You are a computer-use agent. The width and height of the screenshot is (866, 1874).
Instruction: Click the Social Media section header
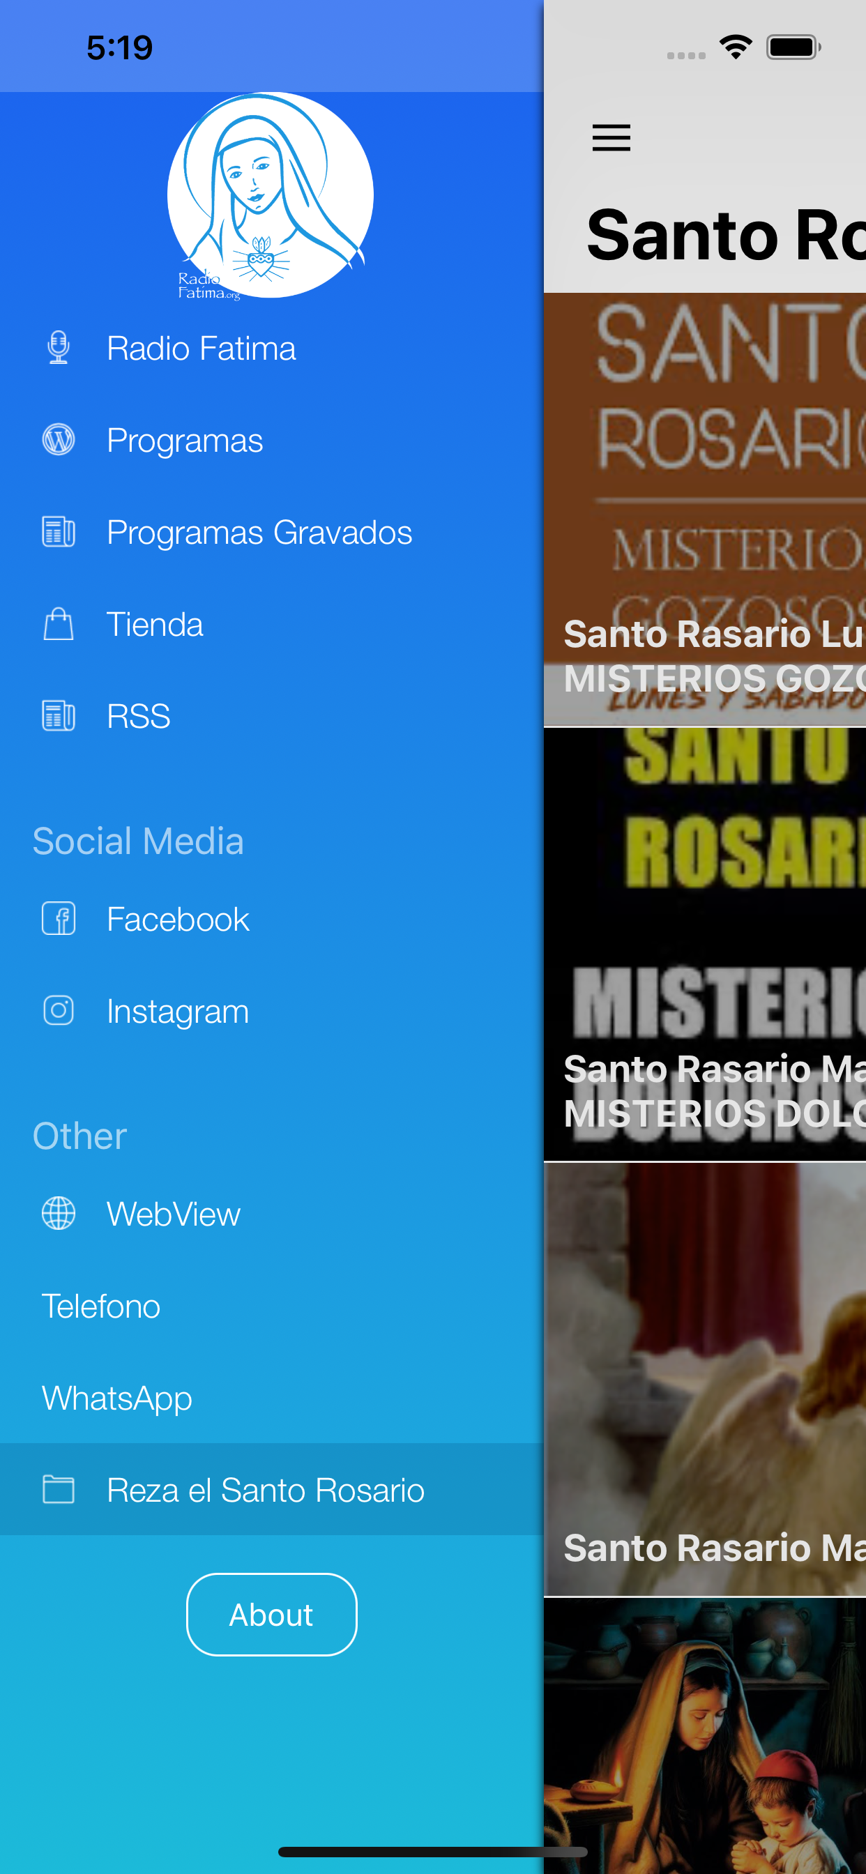click(x=137, y=841)
